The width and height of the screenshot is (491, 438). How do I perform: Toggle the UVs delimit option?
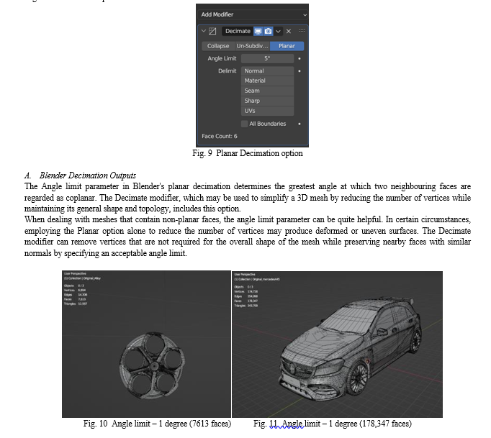pyautogui.click(x=267, y=111)
